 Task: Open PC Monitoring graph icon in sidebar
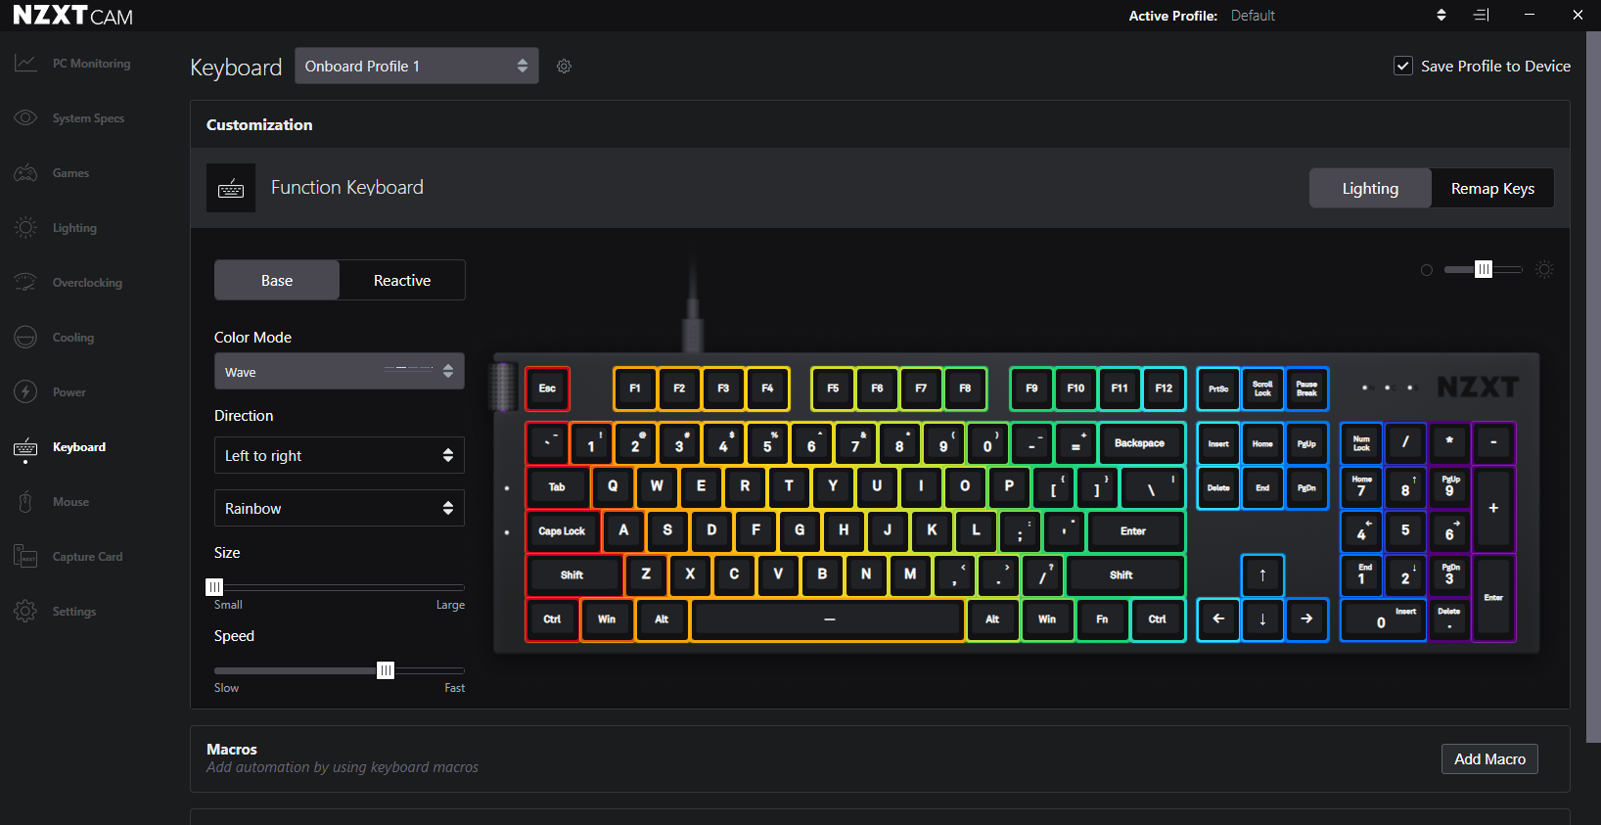(x=25, y=63)
